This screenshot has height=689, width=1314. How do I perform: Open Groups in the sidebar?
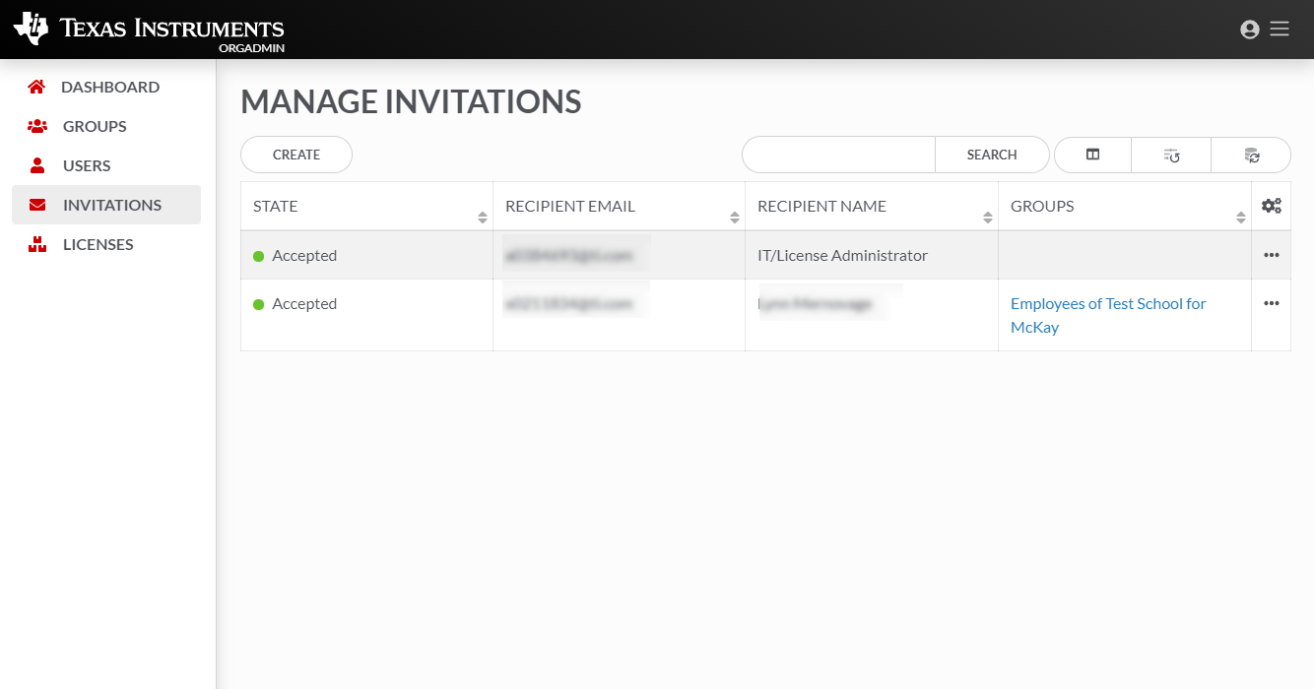click(x=95, y=126)
